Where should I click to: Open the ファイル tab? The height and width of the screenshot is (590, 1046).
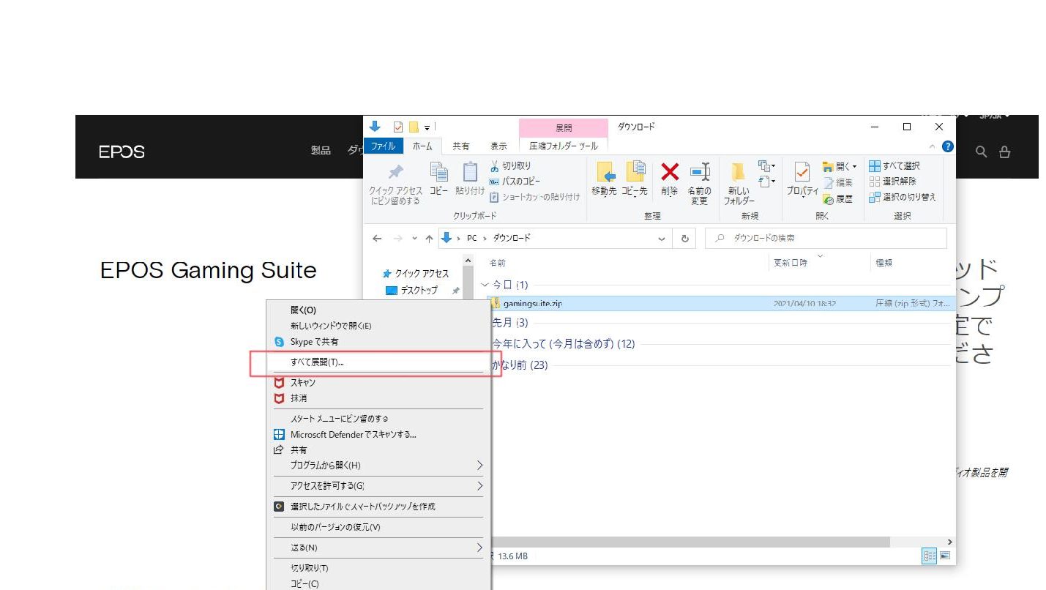coord(383,146)
